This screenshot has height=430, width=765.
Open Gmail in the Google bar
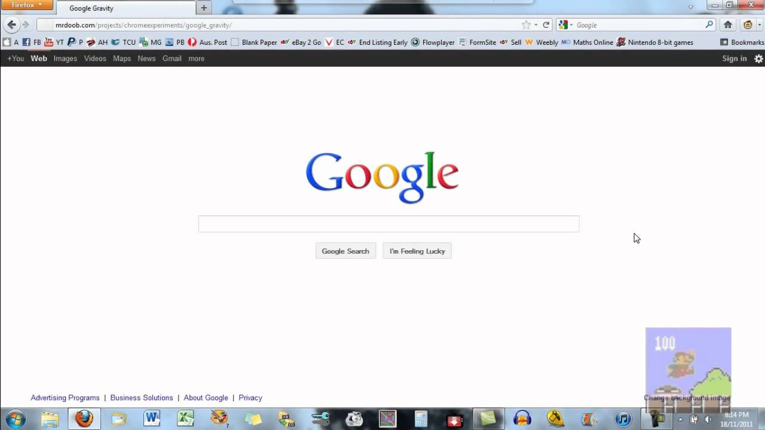point(172,59)
